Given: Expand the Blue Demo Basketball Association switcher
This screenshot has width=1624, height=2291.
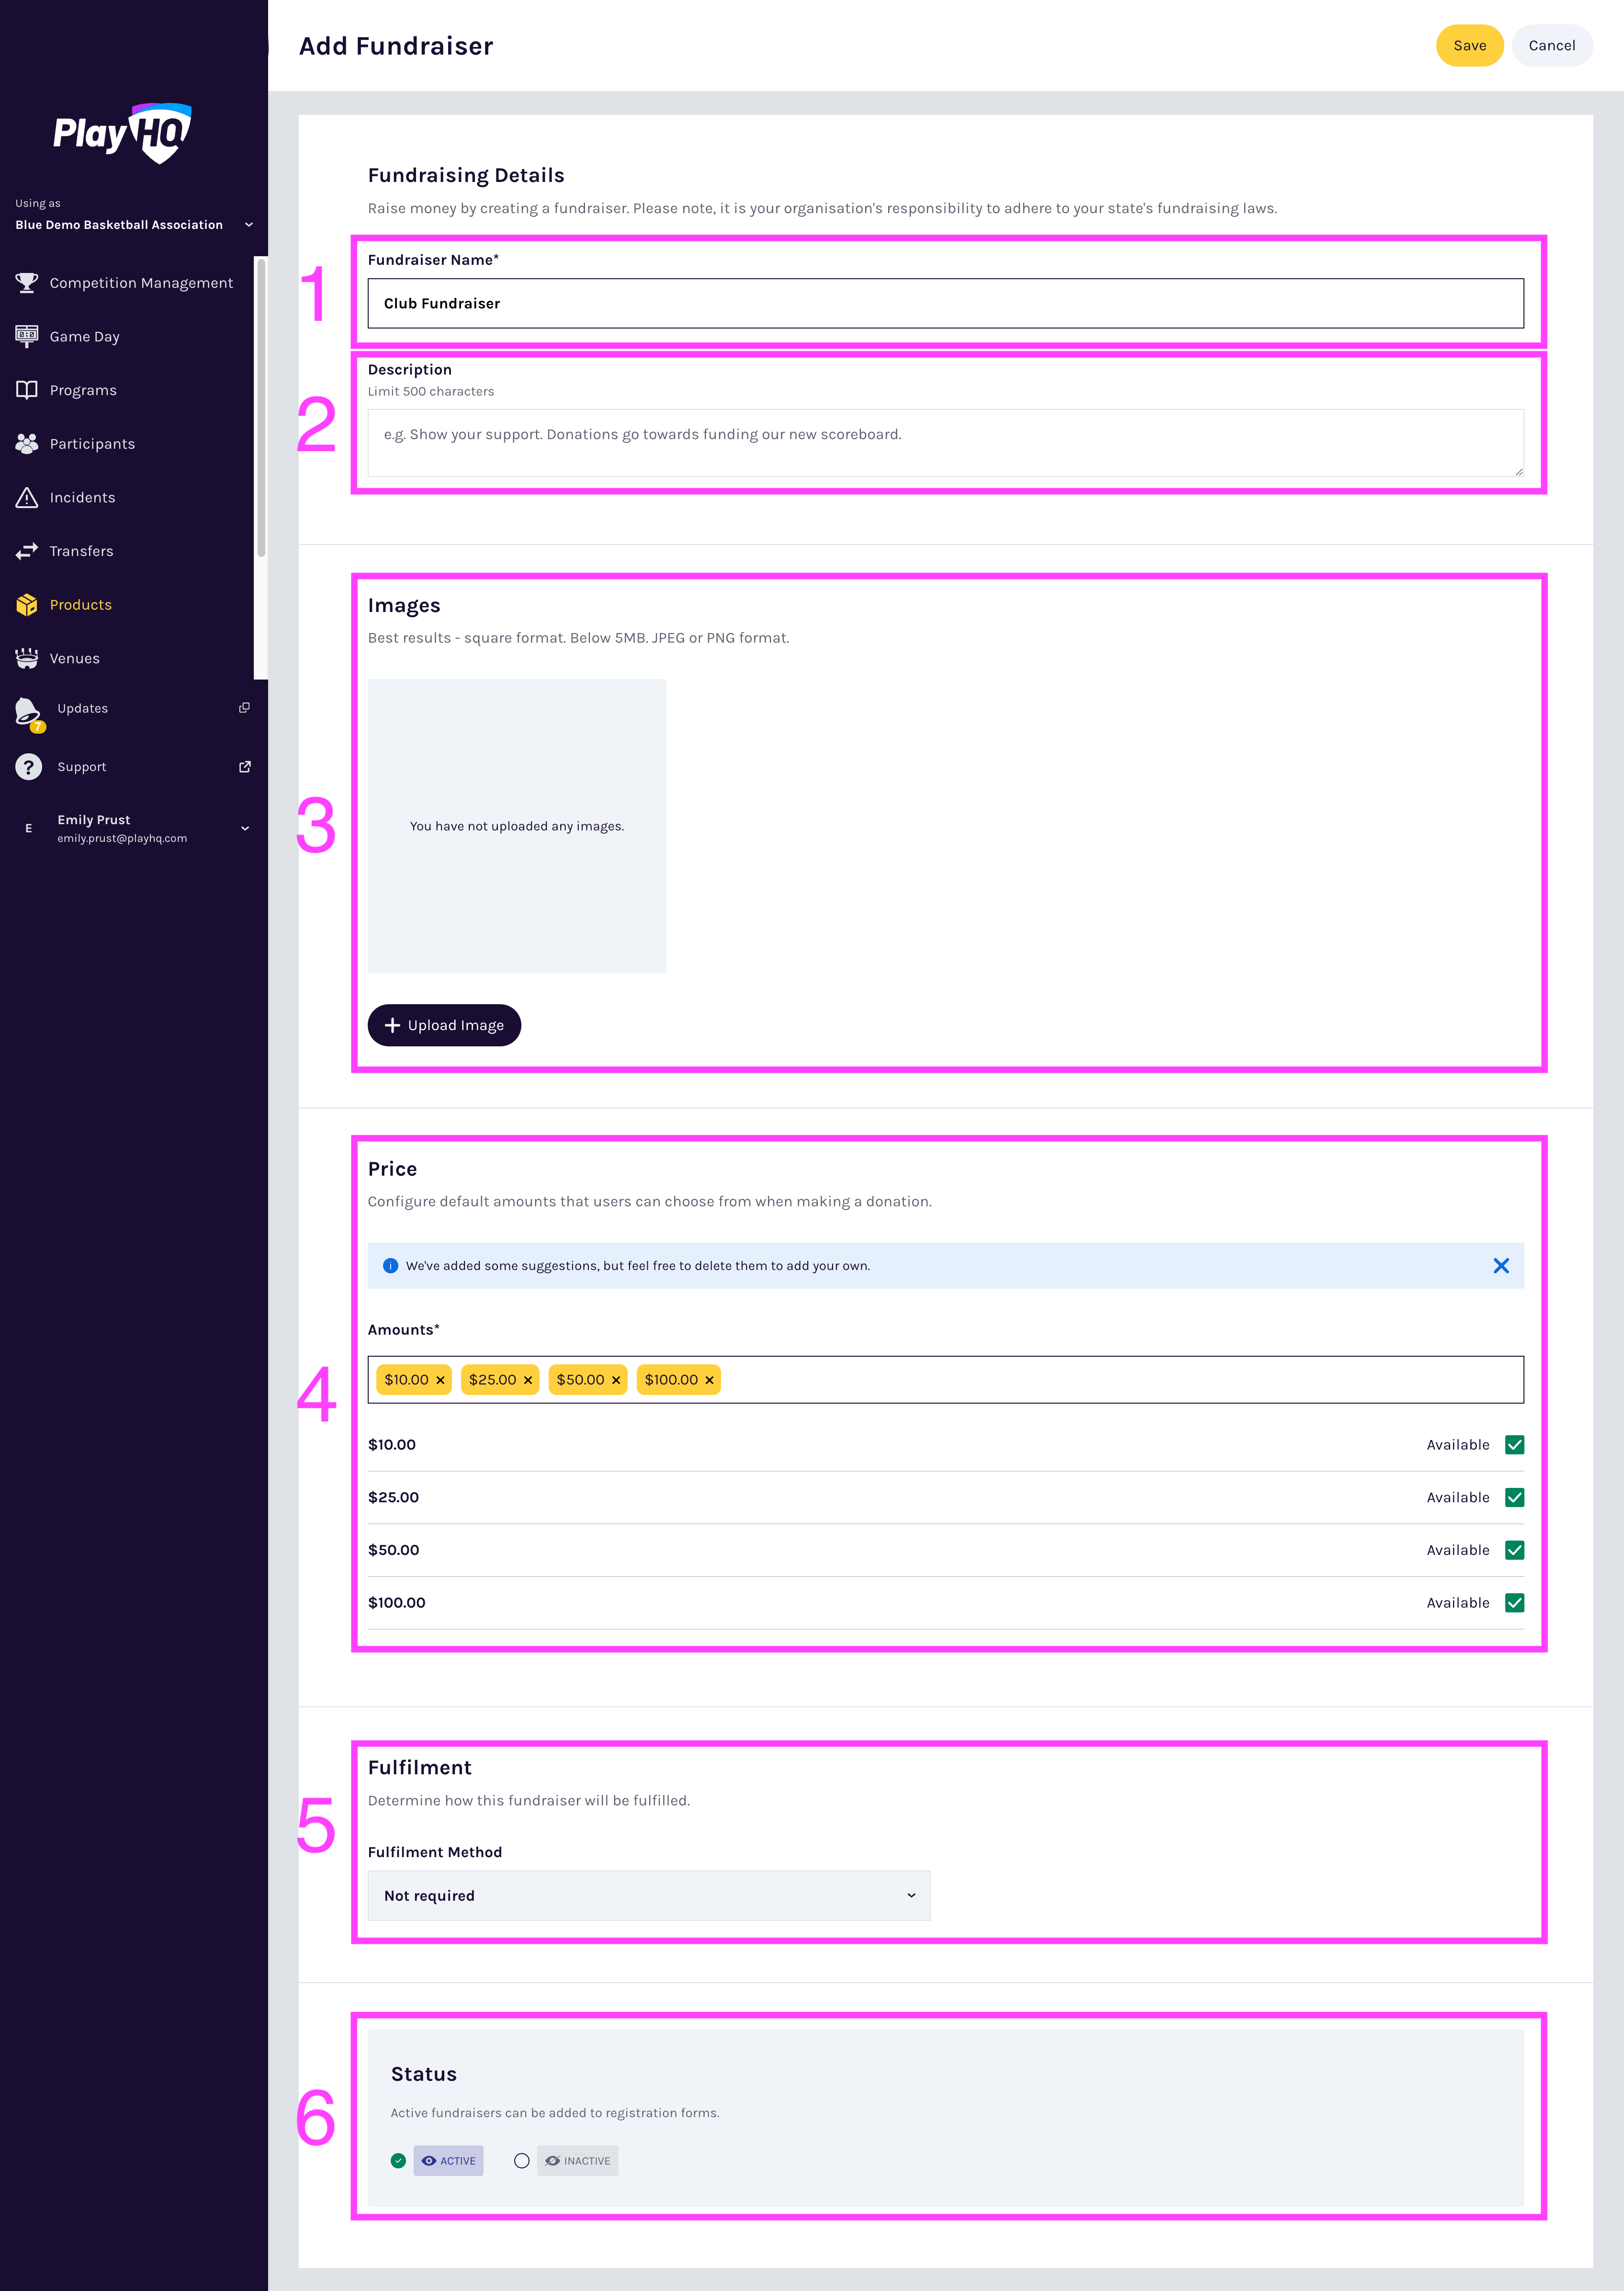Looking at the screenshot, I should [249, 225].
